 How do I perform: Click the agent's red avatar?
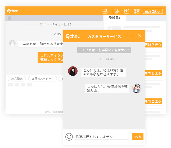pos(73,71)
